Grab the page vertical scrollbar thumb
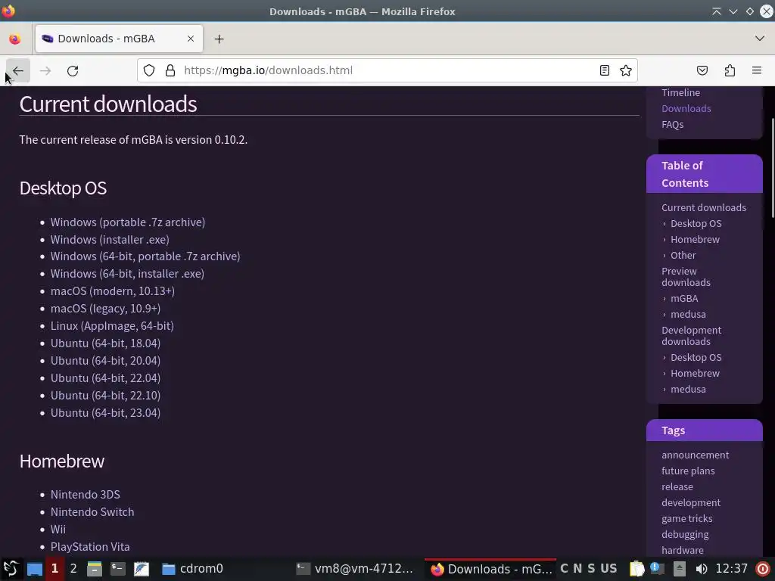 [773, 168]
